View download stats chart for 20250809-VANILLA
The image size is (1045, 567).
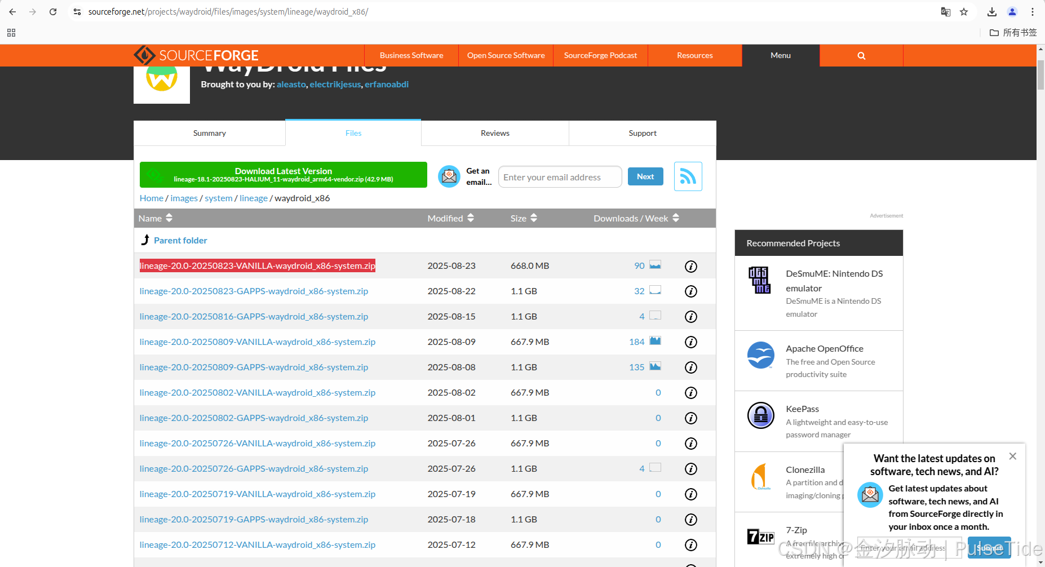coord(655,341)
